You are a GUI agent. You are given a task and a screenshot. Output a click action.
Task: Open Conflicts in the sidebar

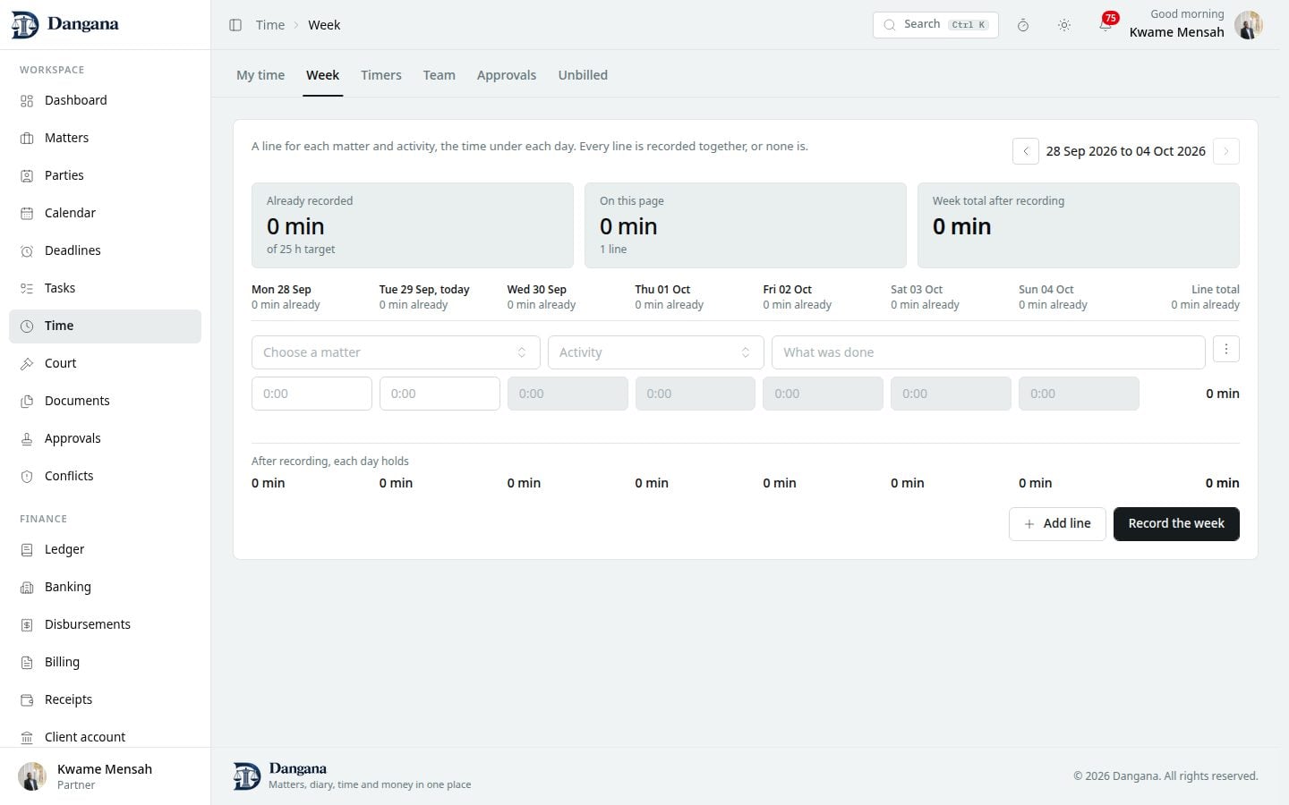105,476
